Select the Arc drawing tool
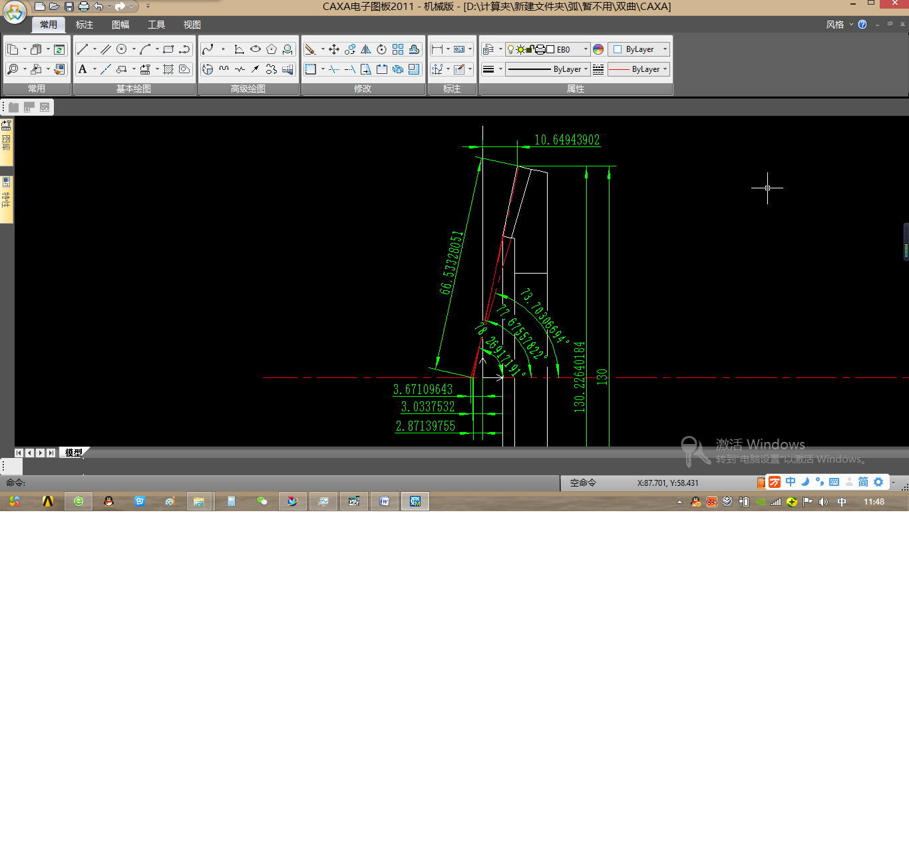Image resolution: width=909 pixels, height=852 pixels. 145,49
